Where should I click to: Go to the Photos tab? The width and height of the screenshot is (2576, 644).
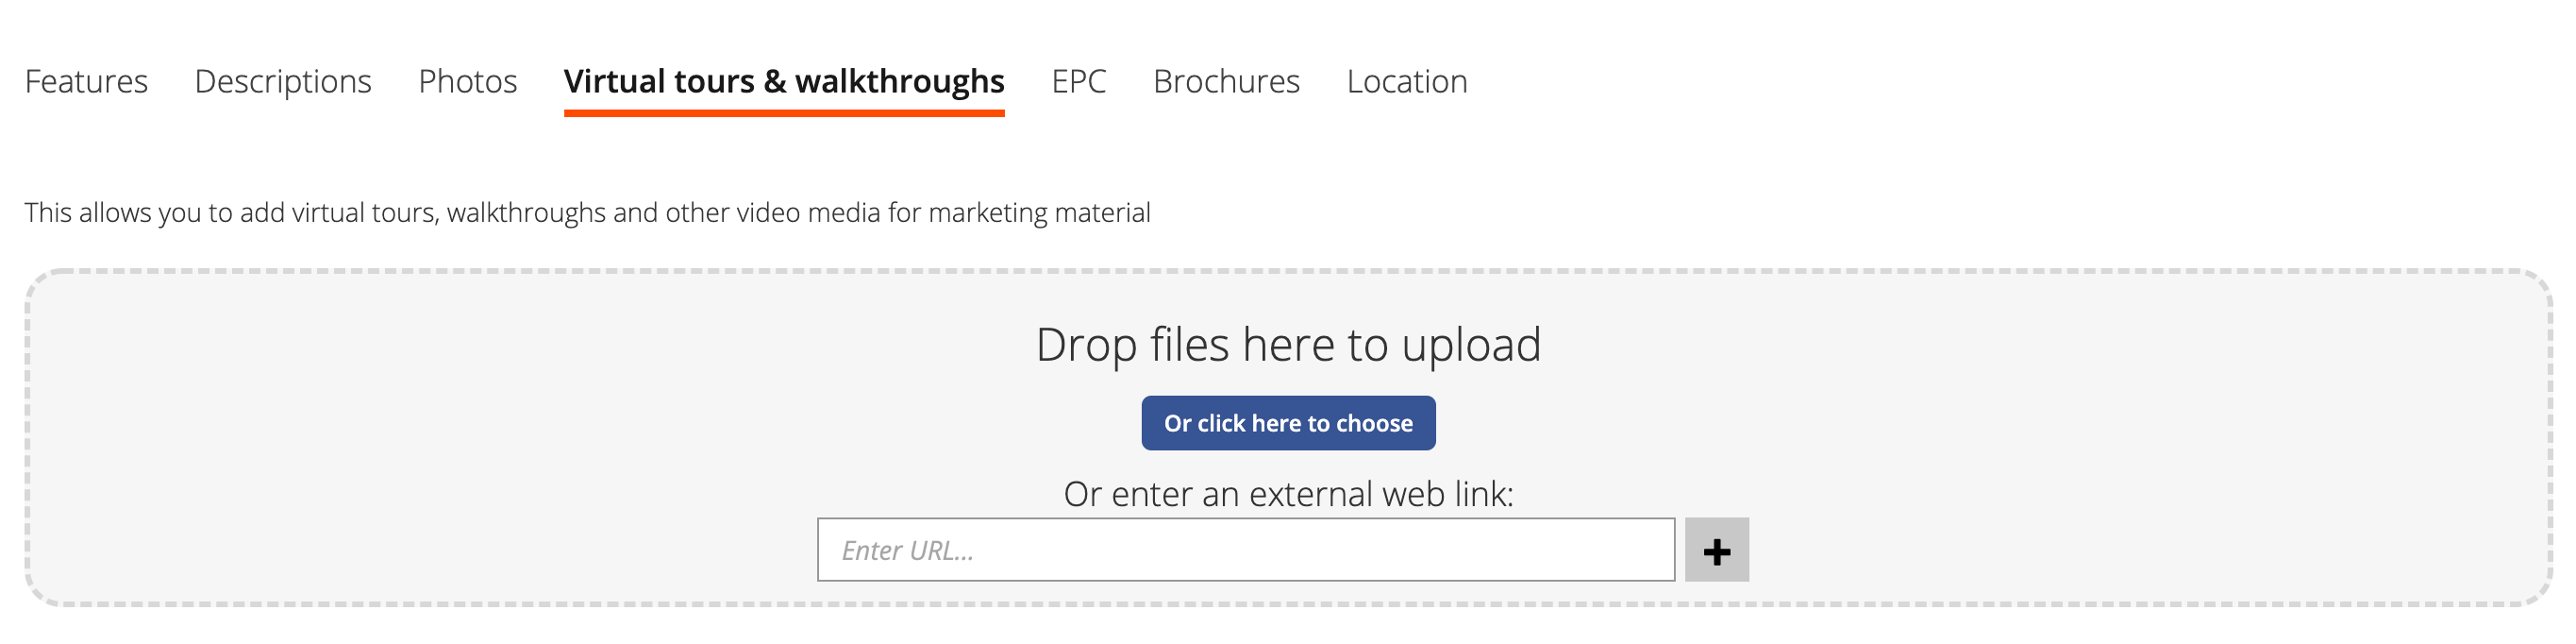(x=468, y=81)
